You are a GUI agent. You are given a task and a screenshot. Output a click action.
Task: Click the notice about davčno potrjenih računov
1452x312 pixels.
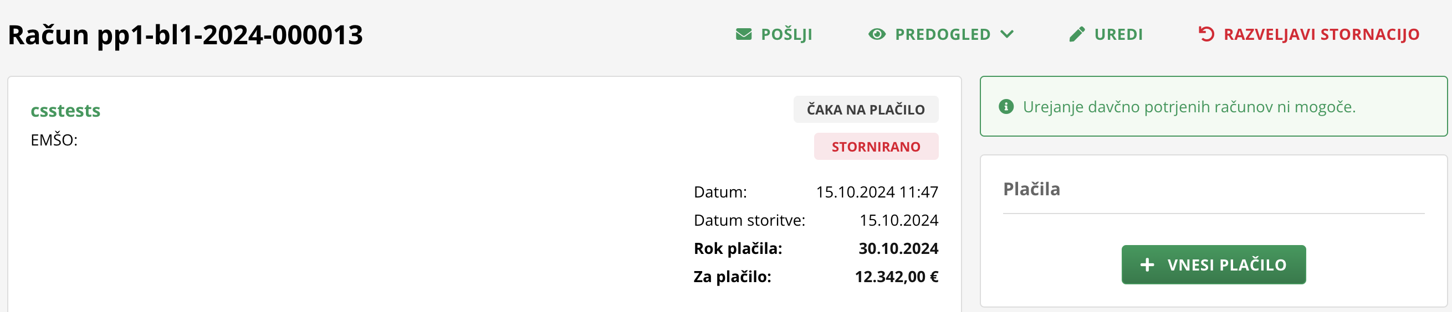click(x=1214, y=106)
